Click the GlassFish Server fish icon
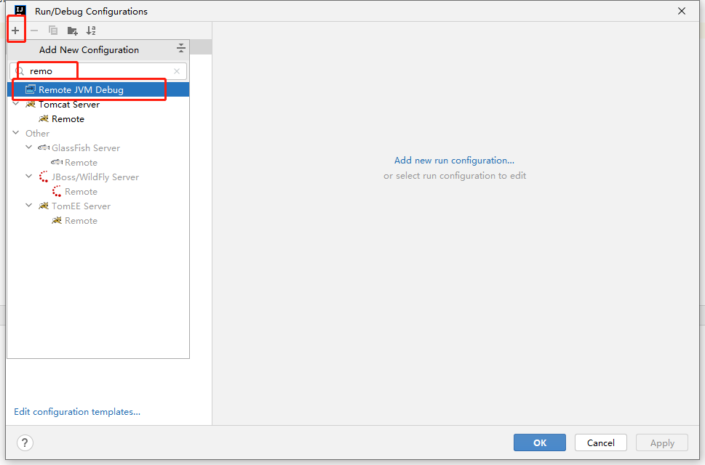 click(x=44, y=147)
